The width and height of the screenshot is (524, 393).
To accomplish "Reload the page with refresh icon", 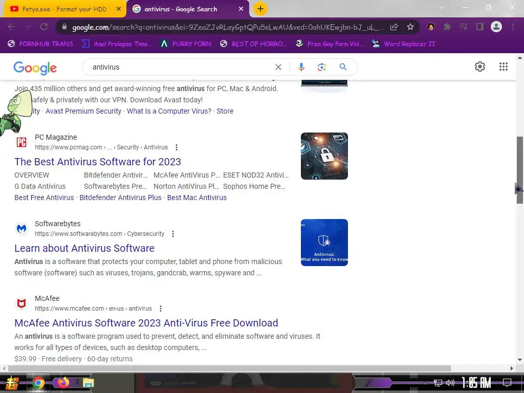I will tap(44, 27).
